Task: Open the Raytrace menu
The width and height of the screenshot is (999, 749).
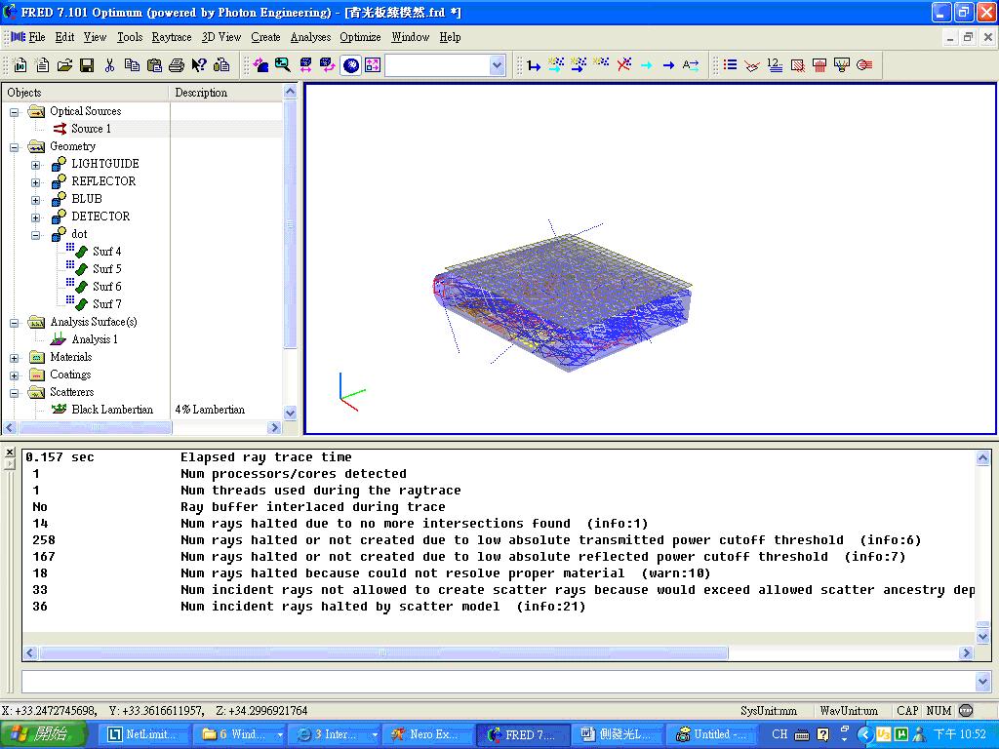Action: [x=172, y=37]
